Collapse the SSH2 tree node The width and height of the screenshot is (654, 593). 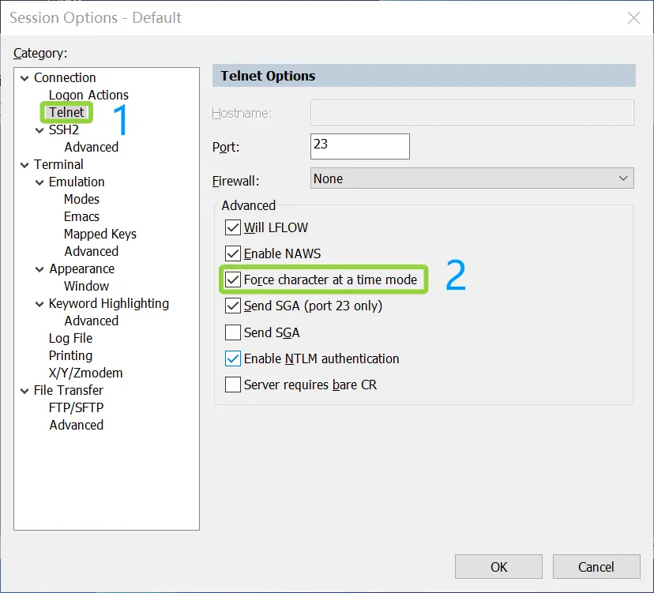point(39,130)
